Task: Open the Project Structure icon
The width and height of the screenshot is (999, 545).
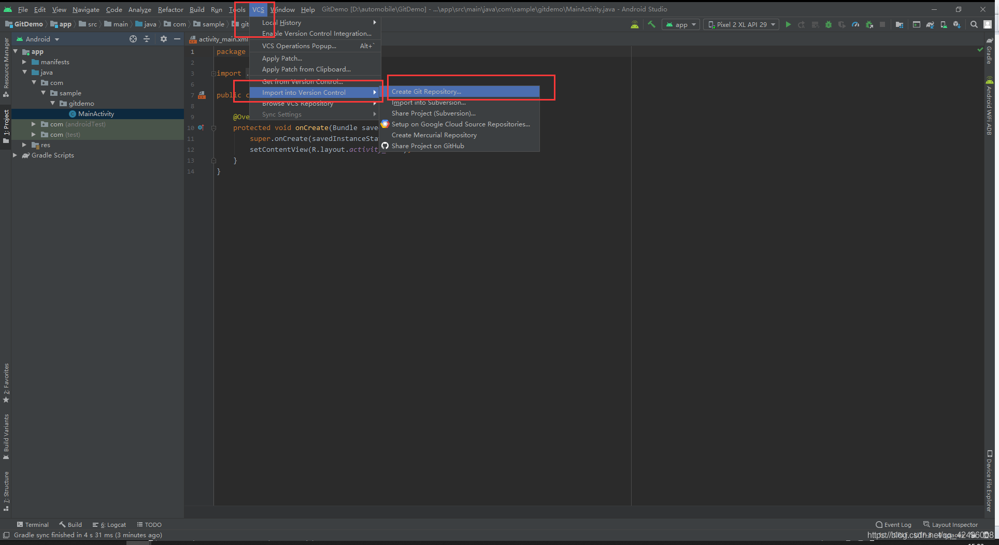Action: pyautogui.click(x=900, y=24)
